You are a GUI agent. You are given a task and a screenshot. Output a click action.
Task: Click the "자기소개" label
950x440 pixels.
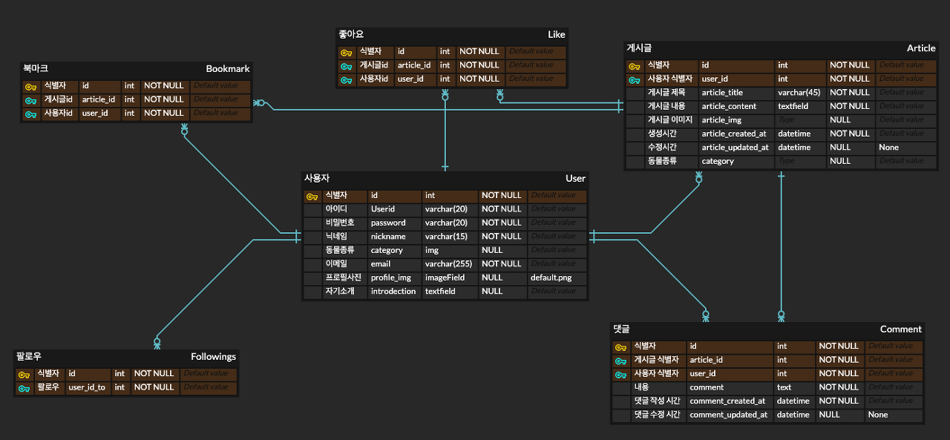[339, 292]
